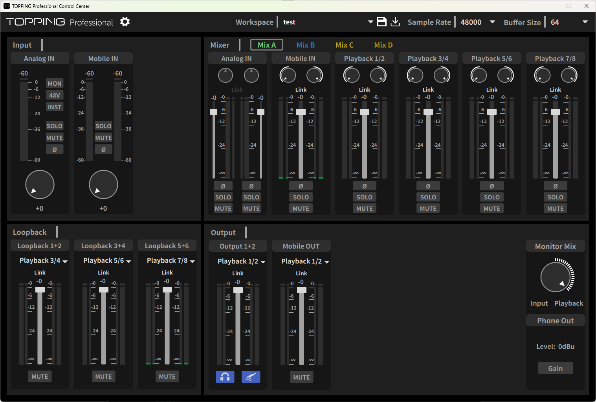Image resolution: width=596 pixels, height=402 pixels.
Task: Click the Monitor Mix knob
Action: [556, 277]
